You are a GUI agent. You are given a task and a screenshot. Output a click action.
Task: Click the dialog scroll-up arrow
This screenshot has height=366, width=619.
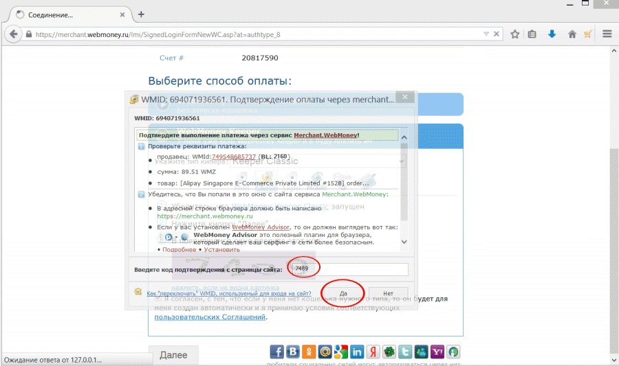(404, 137)
